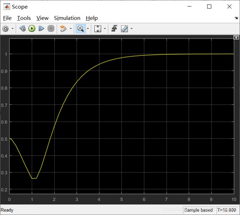Image resolution: width=240 pixels, height=215 pixels.
Task: Open the Tools menu
Action: point(24,18)
